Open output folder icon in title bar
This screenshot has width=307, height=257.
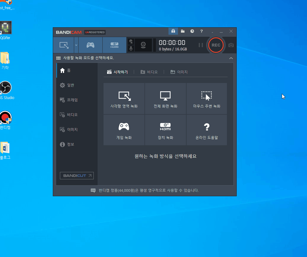[x=183, y=31]
